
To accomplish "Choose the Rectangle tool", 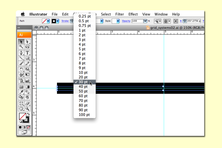I will click(27, 58).
